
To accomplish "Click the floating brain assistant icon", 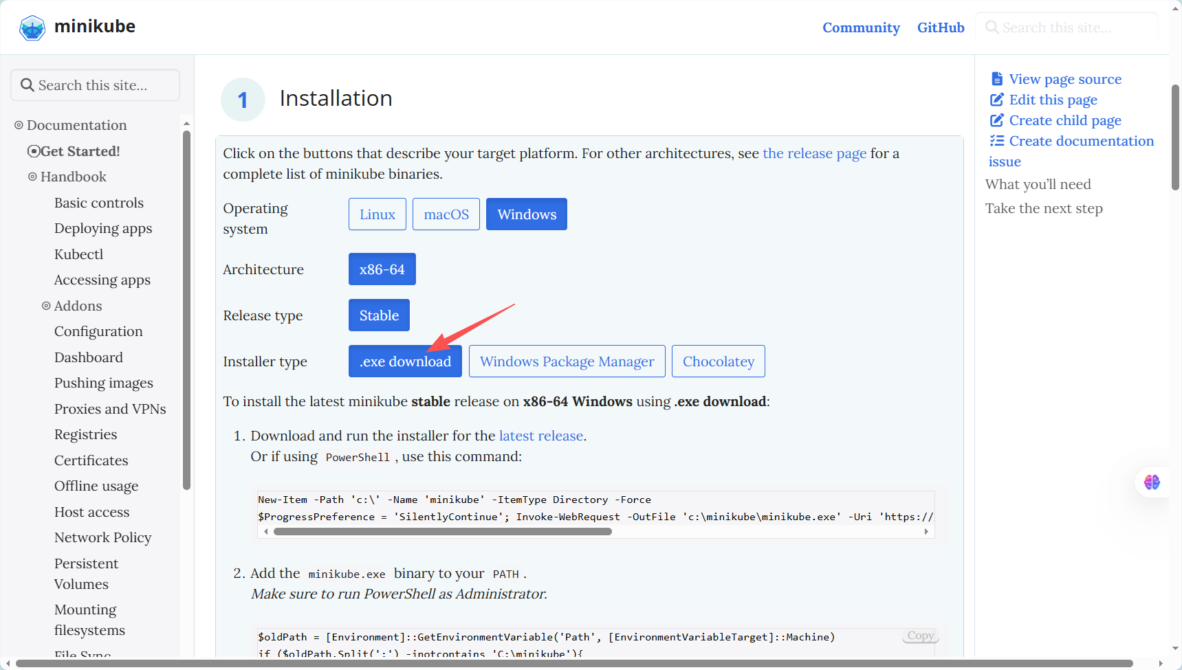I will [x=1152, y=482].
